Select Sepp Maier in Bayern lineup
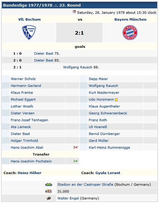 (98, 79)
